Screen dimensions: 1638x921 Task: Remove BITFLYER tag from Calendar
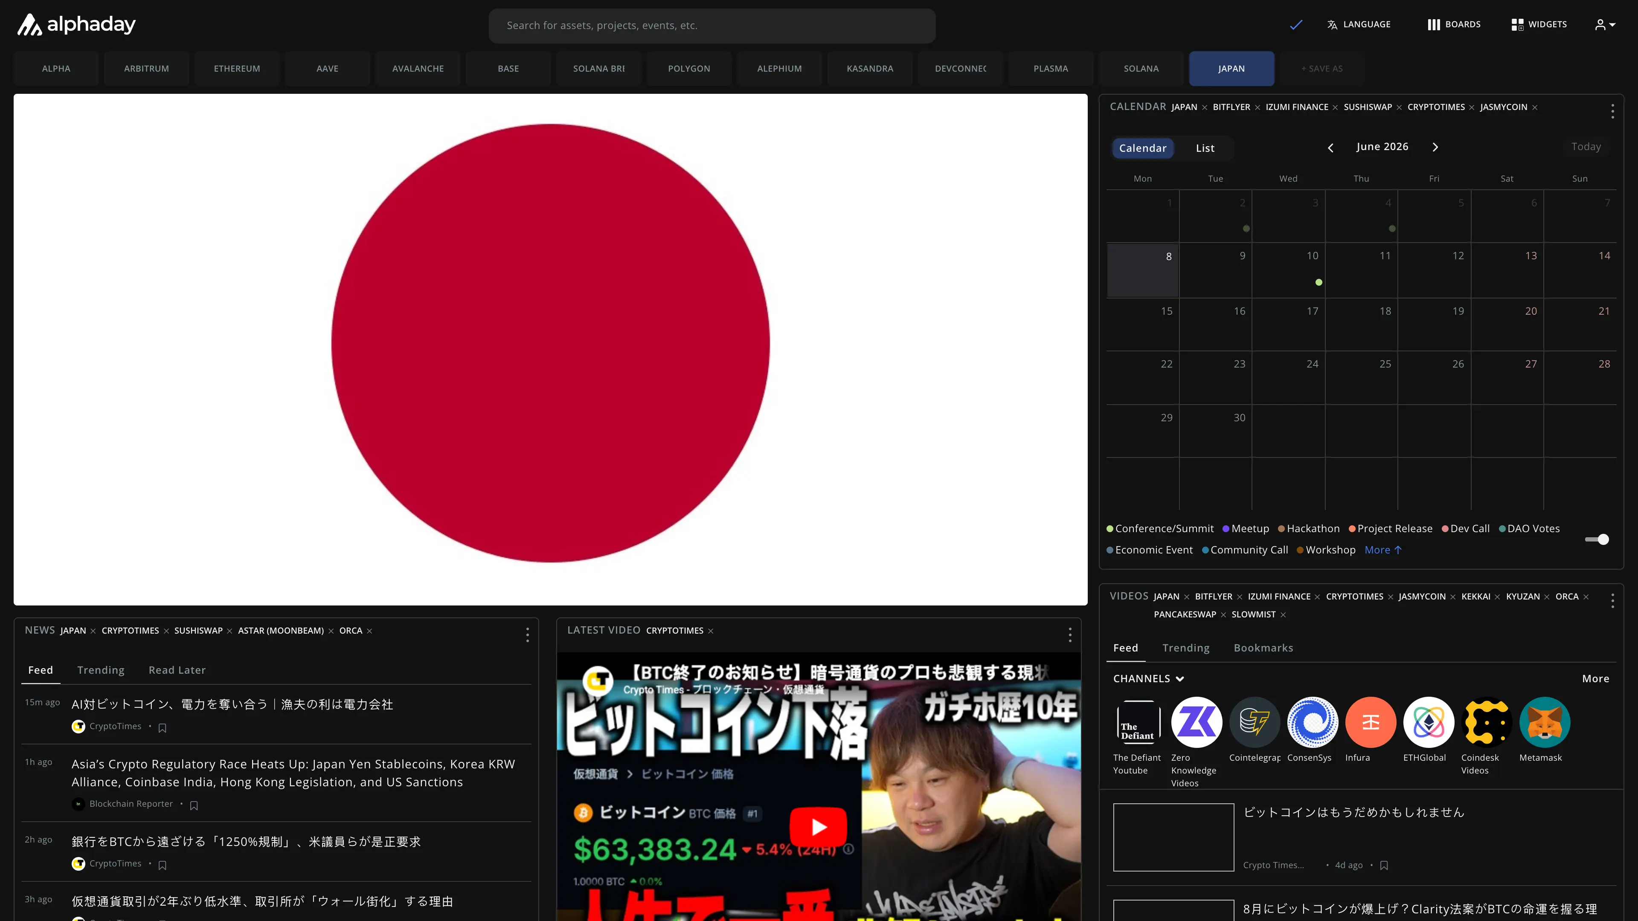(1257, 107)
